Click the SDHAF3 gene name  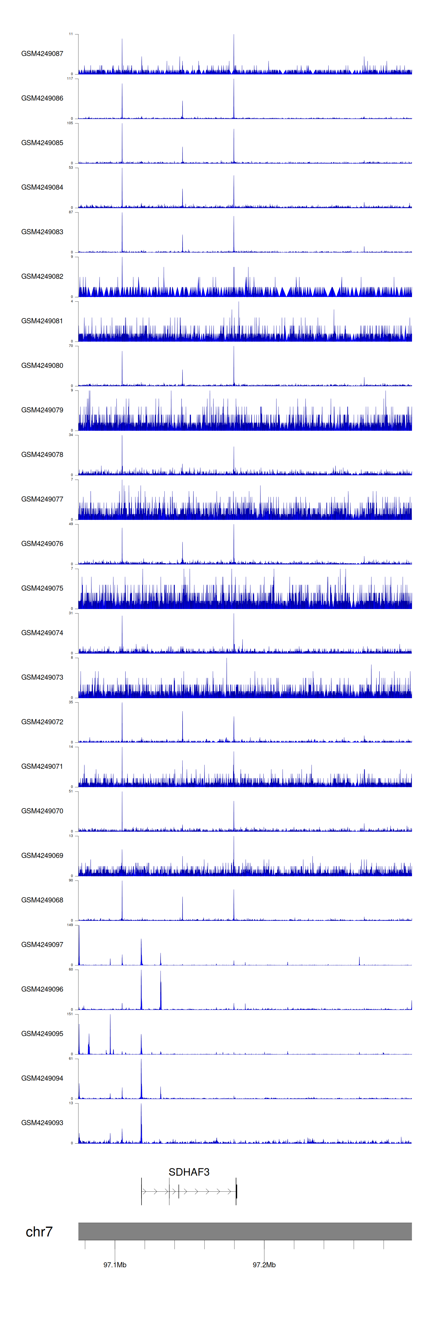(x=189, y=1172)
